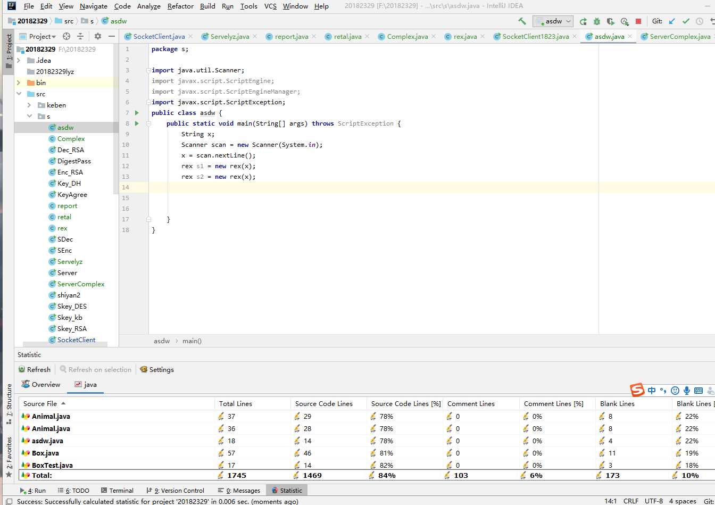Screen dimensions: 715x505
Task: Select the asdw.java statistic row
Action: [367, 441]
